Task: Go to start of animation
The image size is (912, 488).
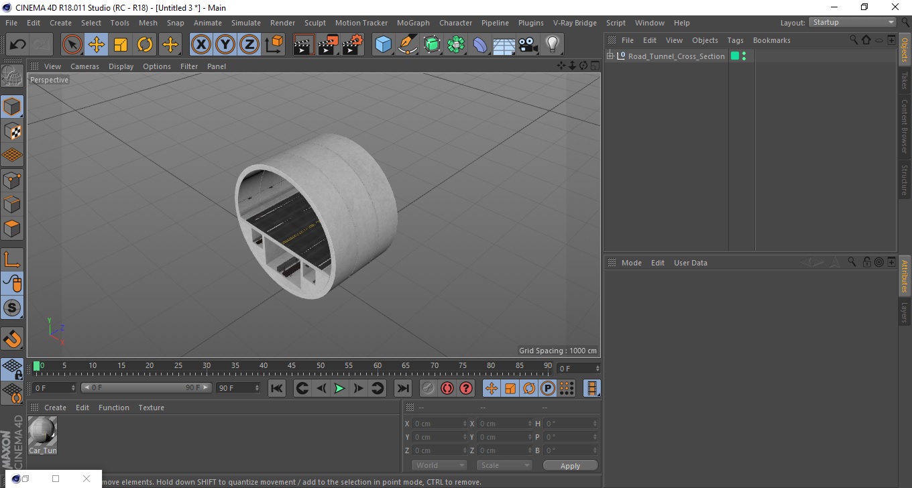Action: [277, 388]
